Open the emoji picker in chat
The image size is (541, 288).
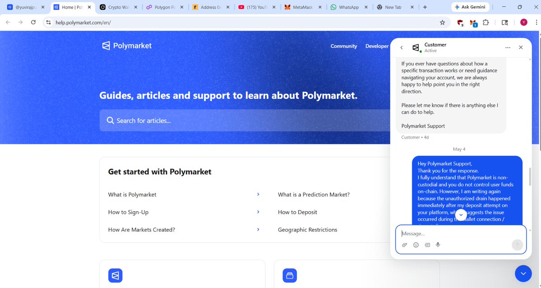(x=416, y=245)
